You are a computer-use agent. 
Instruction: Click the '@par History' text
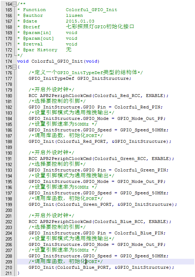click(x=40, y=50)
